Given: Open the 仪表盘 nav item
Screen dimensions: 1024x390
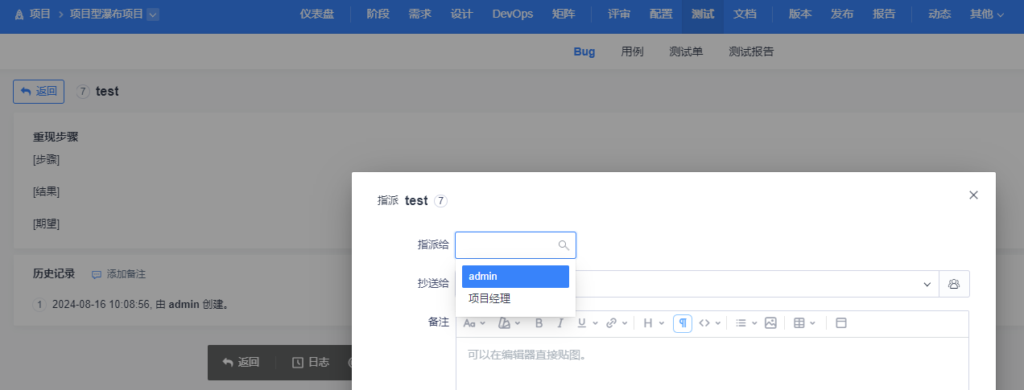Looking at the screenshot, I should point(317,14).
